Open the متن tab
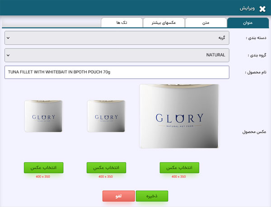The height and width of the screenshot is (207, 271). (x=206, y=22)
